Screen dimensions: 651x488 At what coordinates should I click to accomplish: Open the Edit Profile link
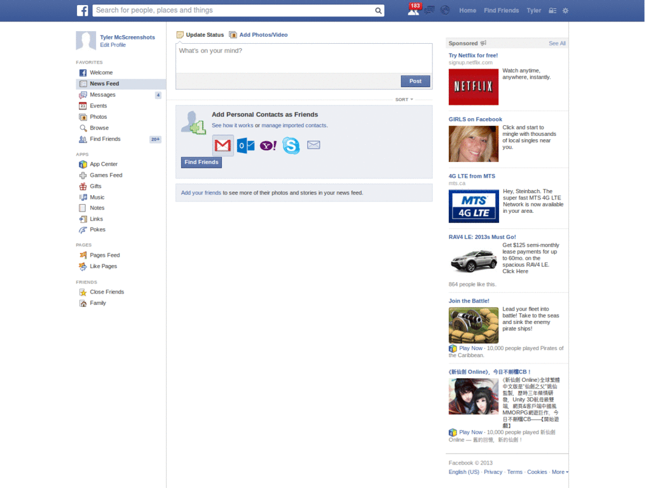point(113,45)
